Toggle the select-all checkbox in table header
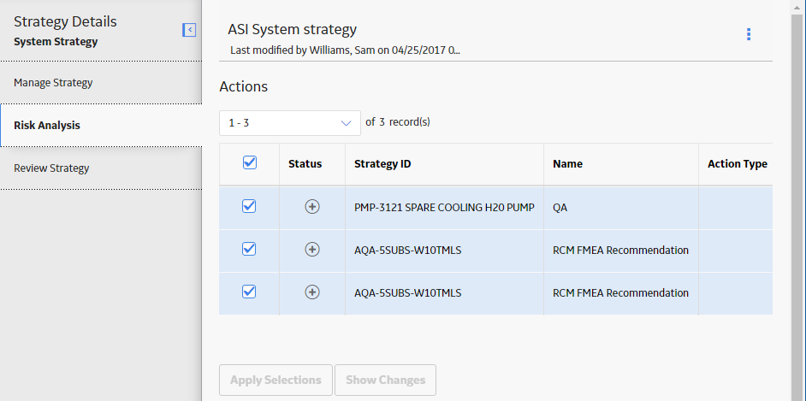 [x=250, y=162]
